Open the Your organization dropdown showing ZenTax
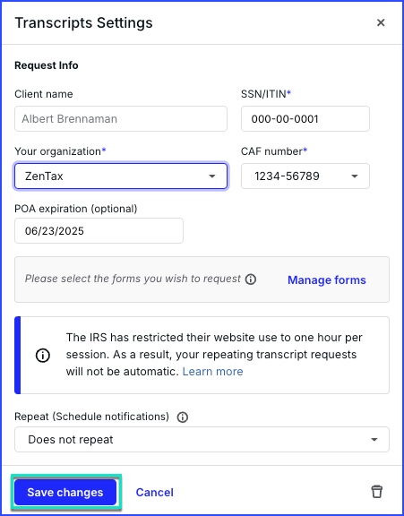 pos(121,176)
